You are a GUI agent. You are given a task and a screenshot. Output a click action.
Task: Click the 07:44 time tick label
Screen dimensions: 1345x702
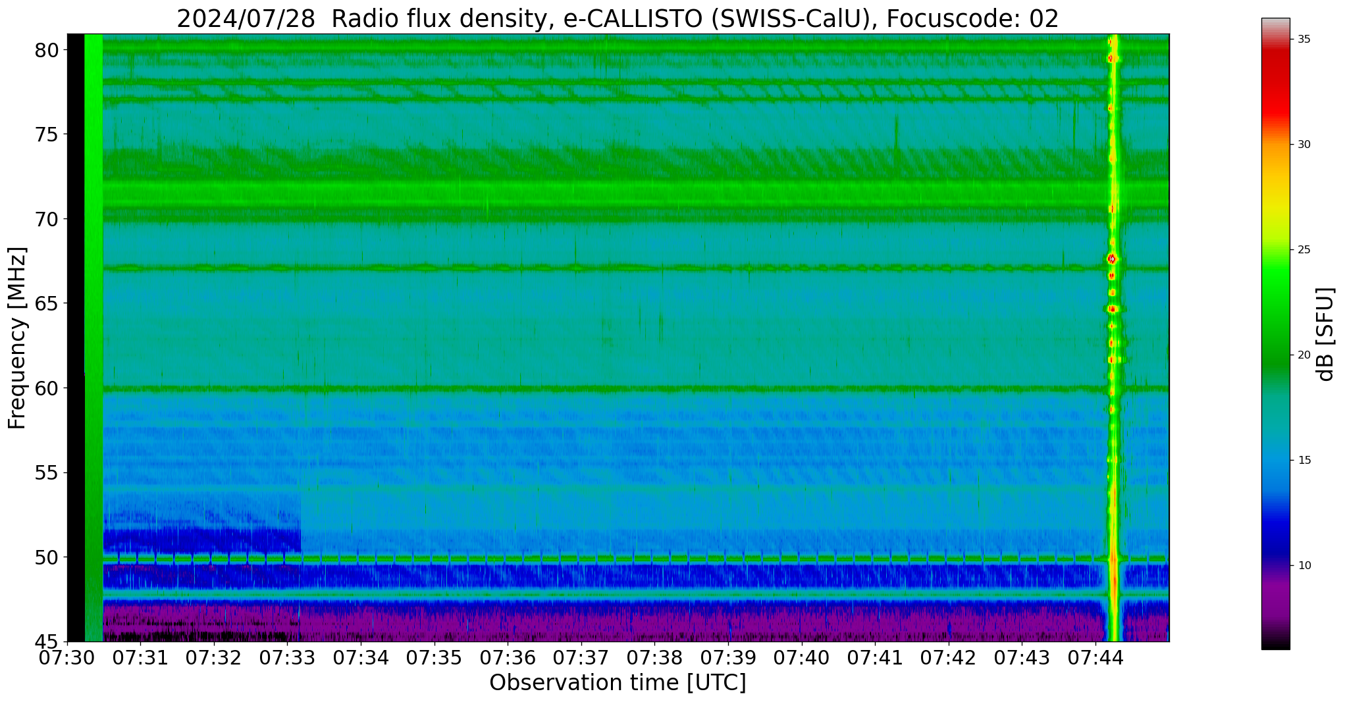click(x=1095, y=658)
